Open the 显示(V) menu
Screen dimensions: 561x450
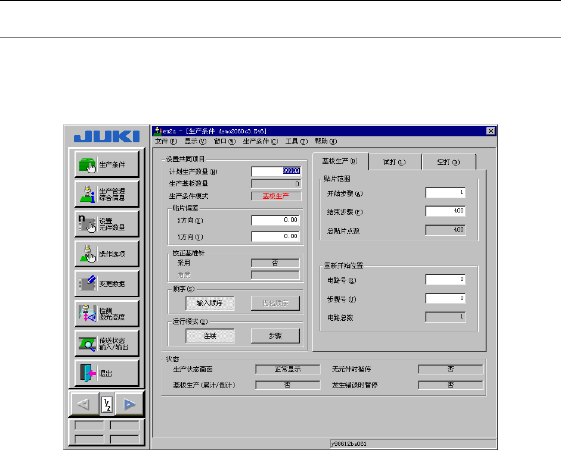[x=196, y=142]
